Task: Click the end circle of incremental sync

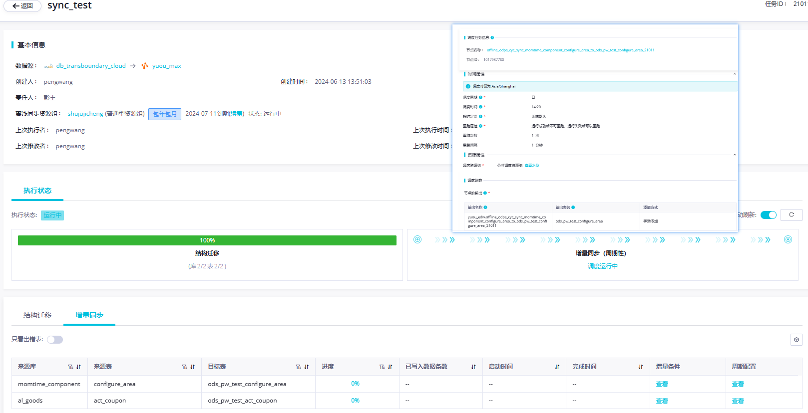Action: (x=788, y=240)
